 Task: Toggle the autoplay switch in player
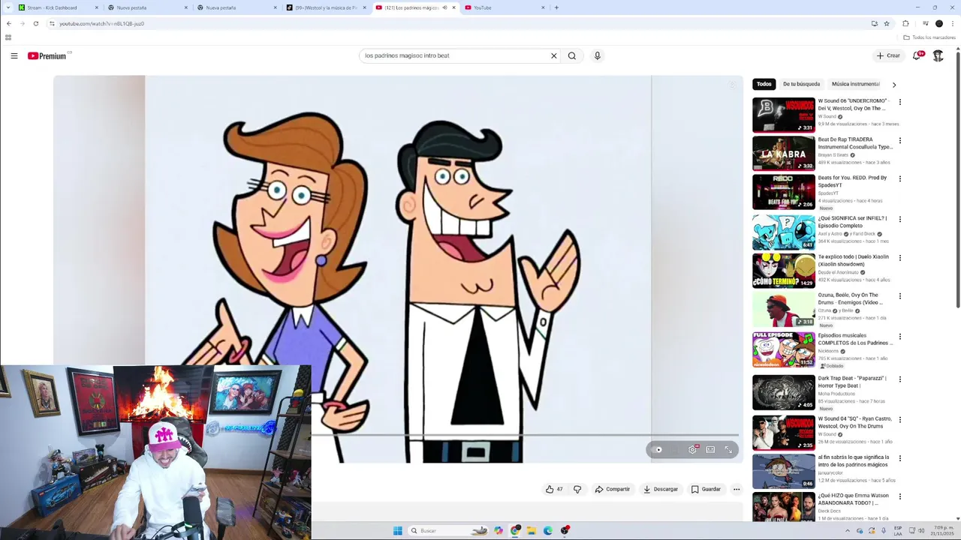pyautogui.click(x=658, y=450)
